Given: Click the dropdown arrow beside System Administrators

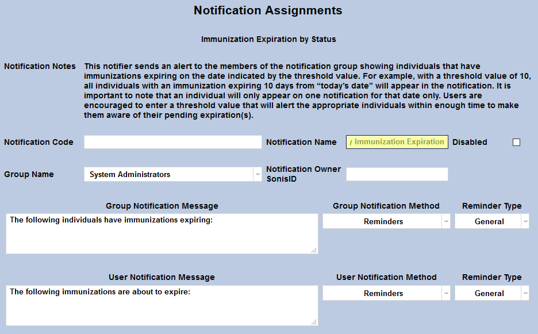Looking at the screenshot, I should (256, 174).
